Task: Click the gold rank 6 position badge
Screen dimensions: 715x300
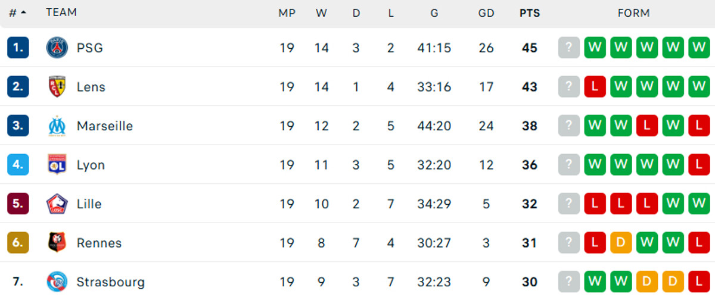Action: (x=18, y=243)
